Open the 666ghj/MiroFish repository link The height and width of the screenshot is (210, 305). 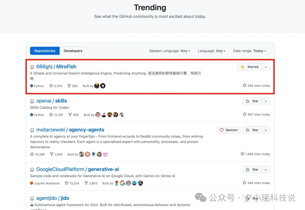point(56,66)
